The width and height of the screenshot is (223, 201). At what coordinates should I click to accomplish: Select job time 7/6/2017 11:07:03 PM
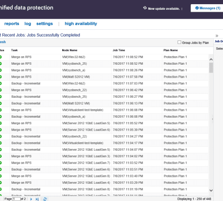(x=128, y=83)
